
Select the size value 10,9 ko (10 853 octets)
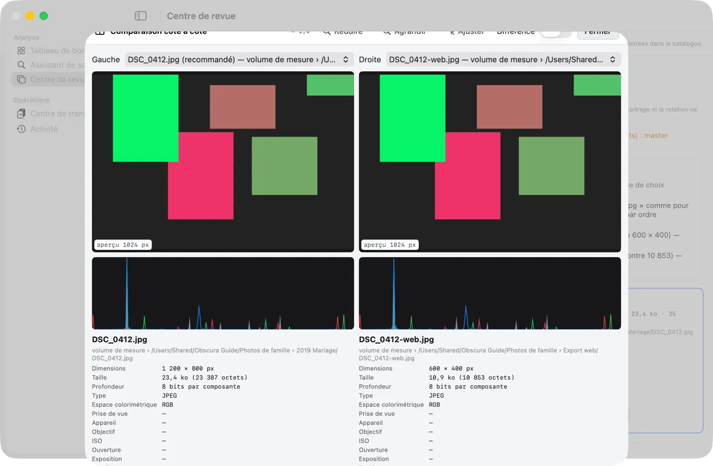tap(471, 377)
